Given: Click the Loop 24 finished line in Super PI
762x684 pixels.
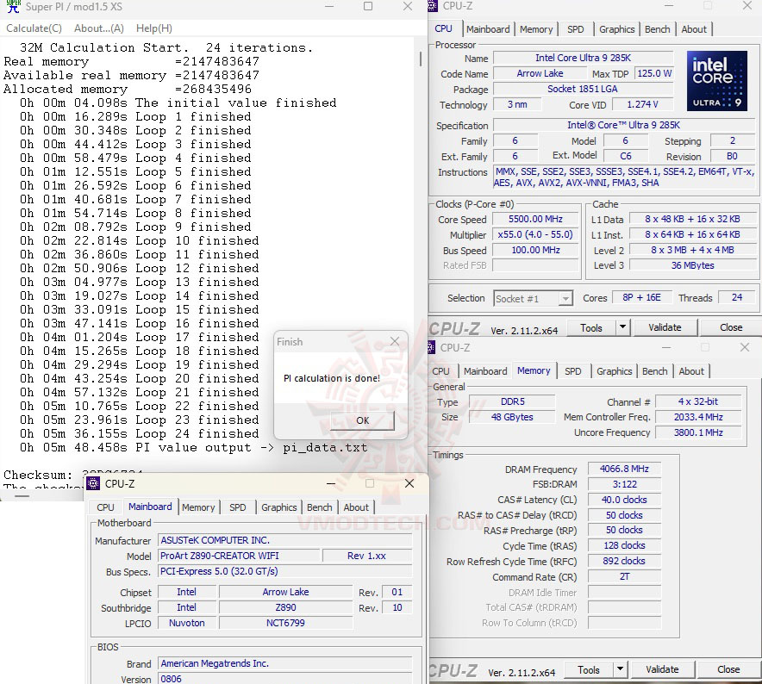Looking at the screenshot, I should (x=140, y=433).
